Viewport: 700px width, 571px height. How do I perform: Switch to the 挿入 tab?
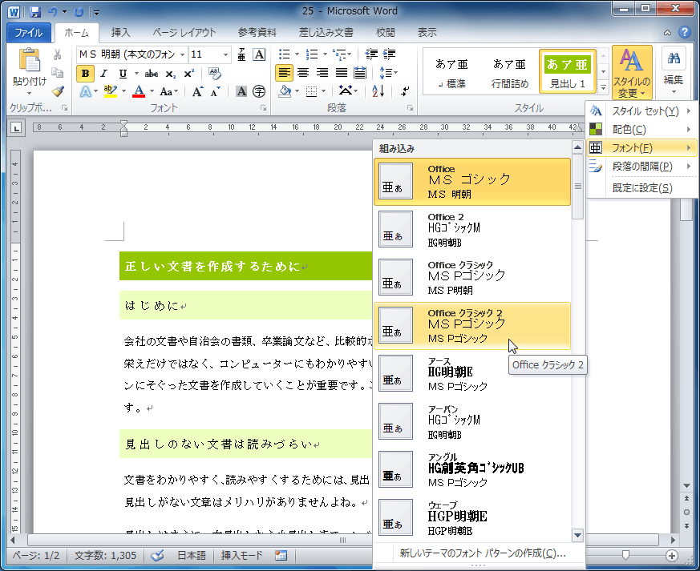tap(120, 33)
